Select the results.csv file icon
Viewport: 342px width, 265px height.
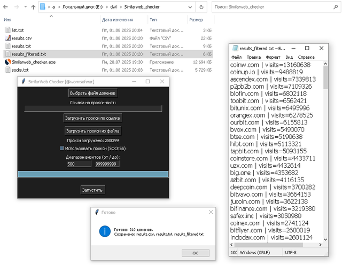pos(8,38)
